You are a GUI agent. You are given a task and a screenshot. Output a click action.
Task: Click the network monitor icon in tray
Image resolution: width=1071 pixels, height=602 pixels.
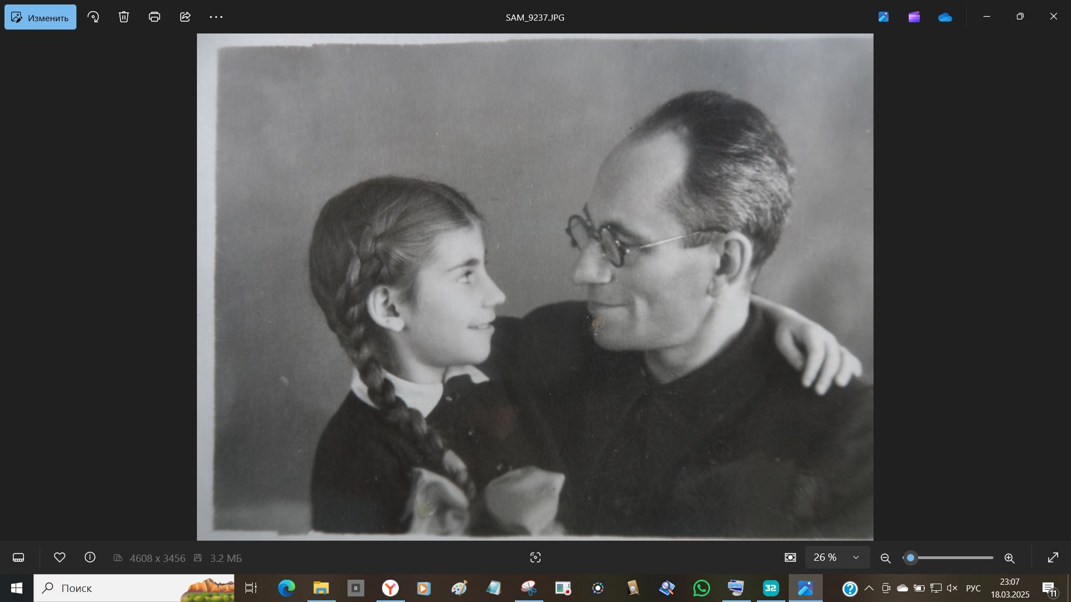click(936, 588)
